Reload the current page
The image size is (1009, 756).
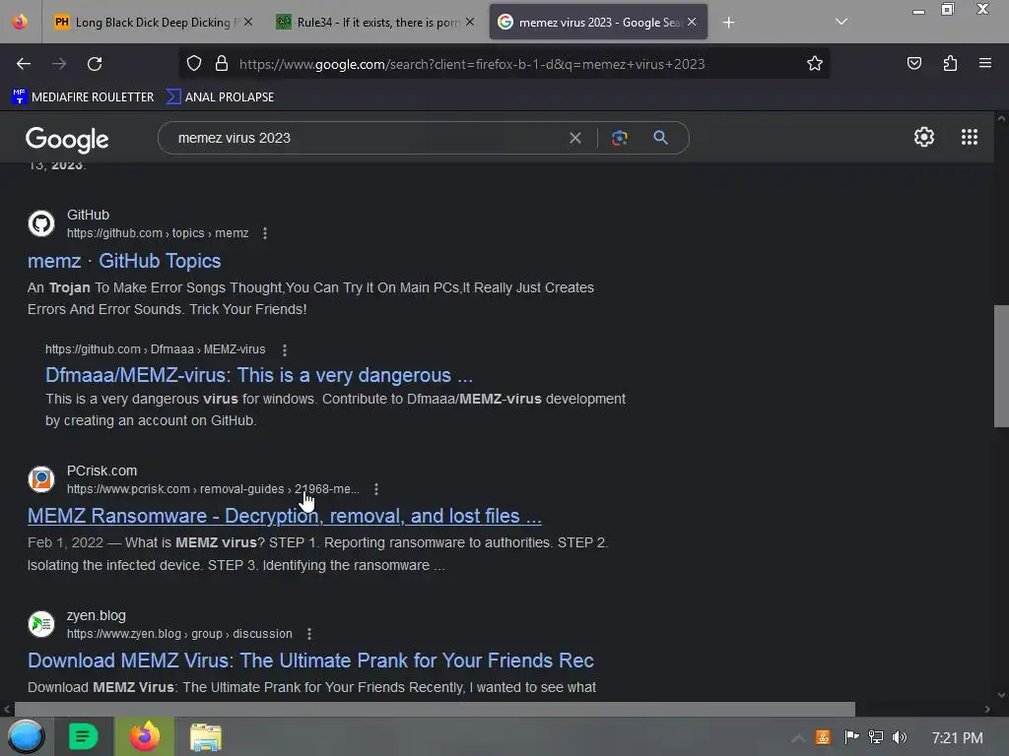[x=95, y=64]
